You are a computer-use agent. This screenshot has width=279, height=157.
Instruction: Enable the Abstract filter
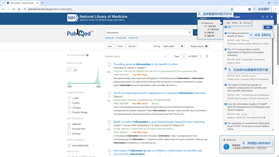pos(69,124)
